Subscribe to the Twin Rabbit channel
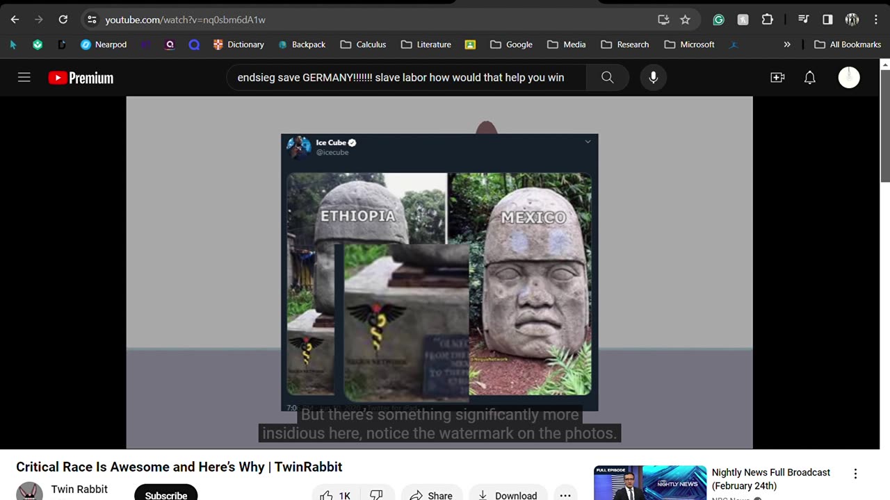 166,493
